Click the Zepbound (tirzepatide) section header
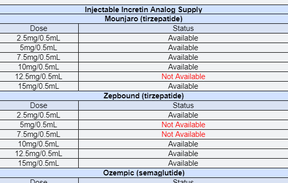The height and width of the screenshot is (183, 288). 143,96
